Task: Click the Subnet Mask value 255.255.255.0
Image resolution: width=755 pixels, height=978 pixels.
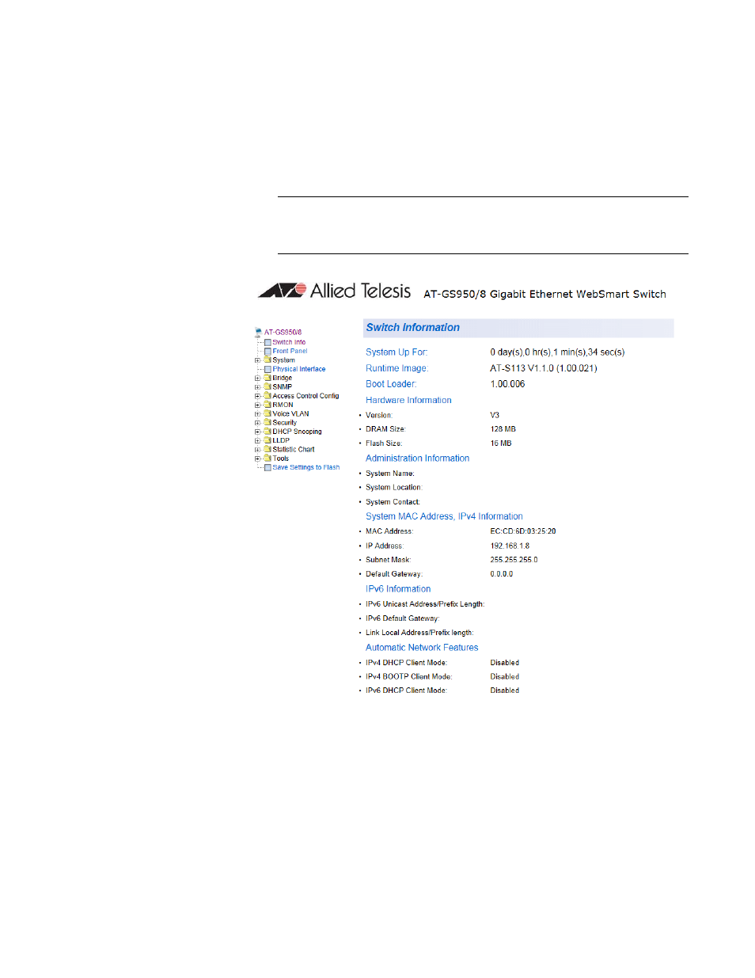Action: point(514,560)
